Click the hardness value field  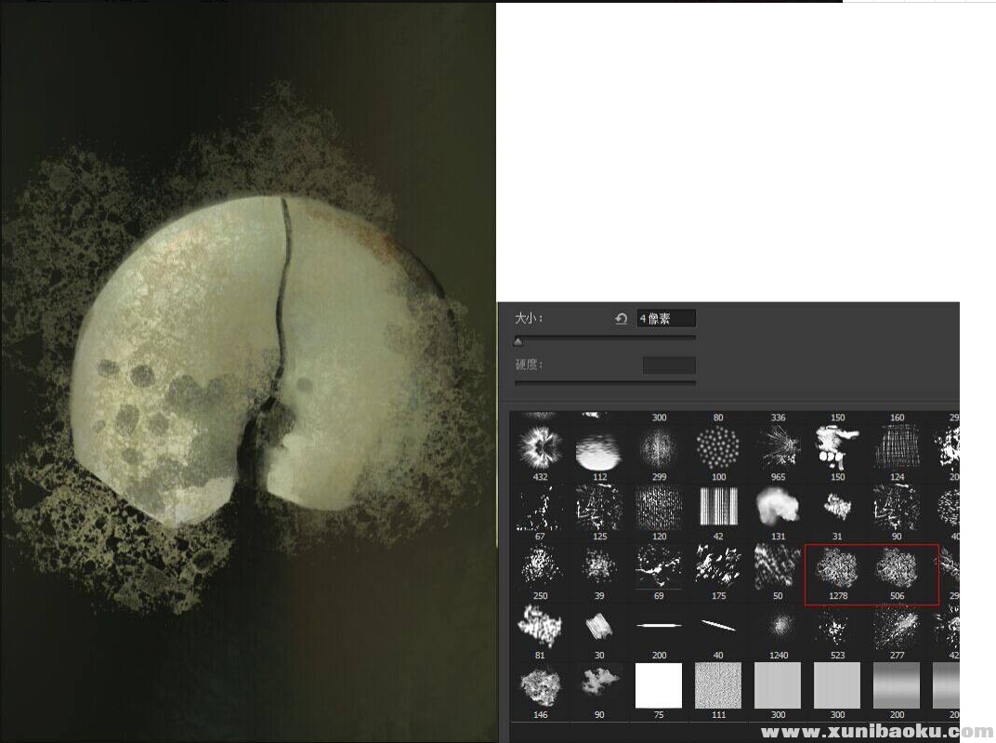(x=669, y=365)
